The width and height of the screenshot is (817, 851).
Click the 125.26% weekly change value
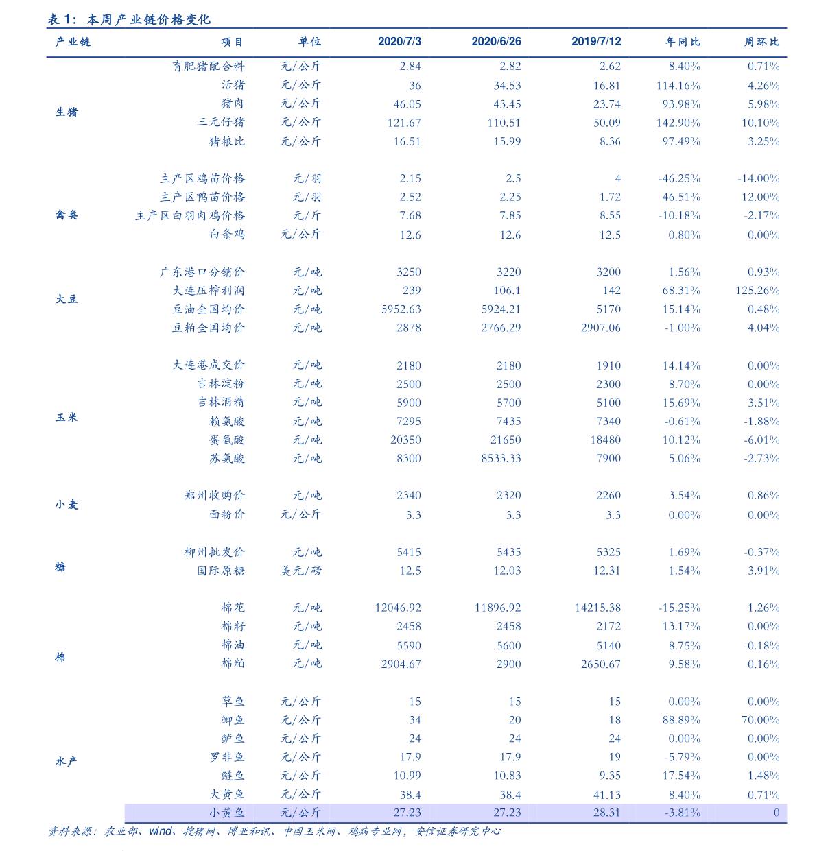757,291
